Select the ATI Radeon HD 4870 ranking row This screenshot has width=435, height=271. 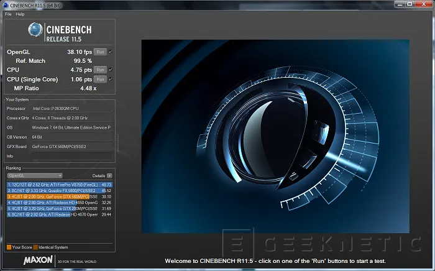click(x=60, y=214)
